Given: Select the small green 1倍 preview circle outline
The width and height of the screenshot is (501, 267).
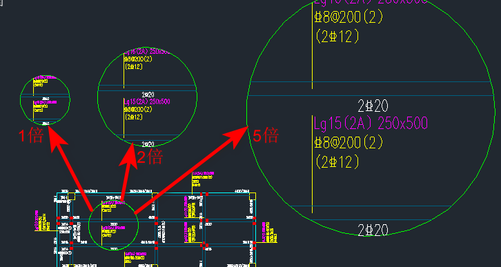Looking at the screenshot, I should pos(45,100).
